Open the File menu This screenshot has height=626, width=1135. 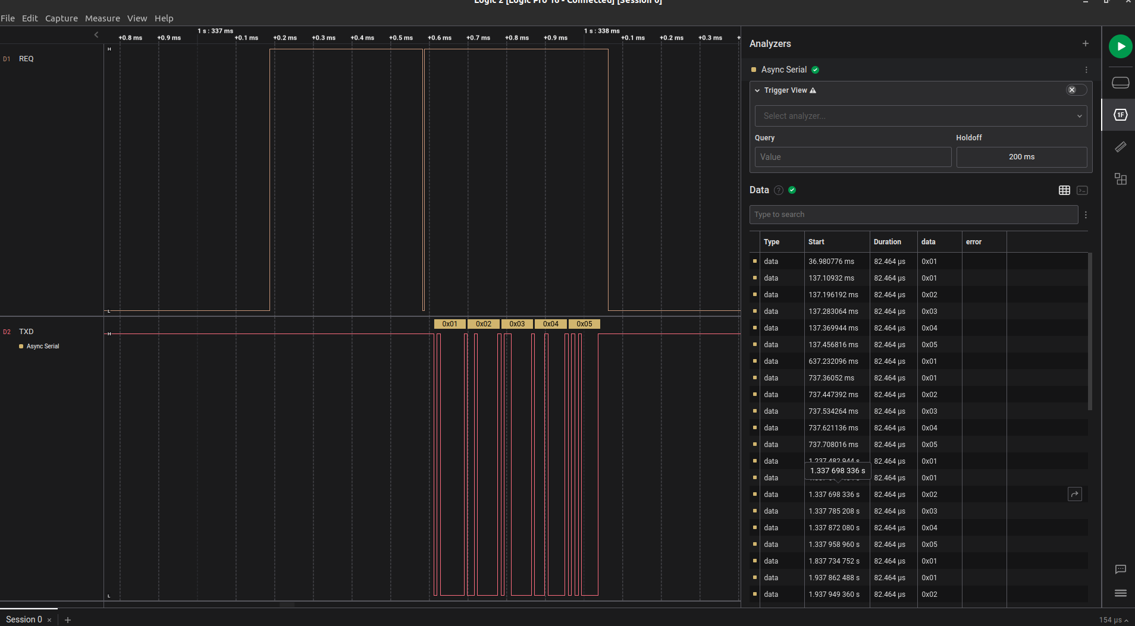tap(8, 18)
